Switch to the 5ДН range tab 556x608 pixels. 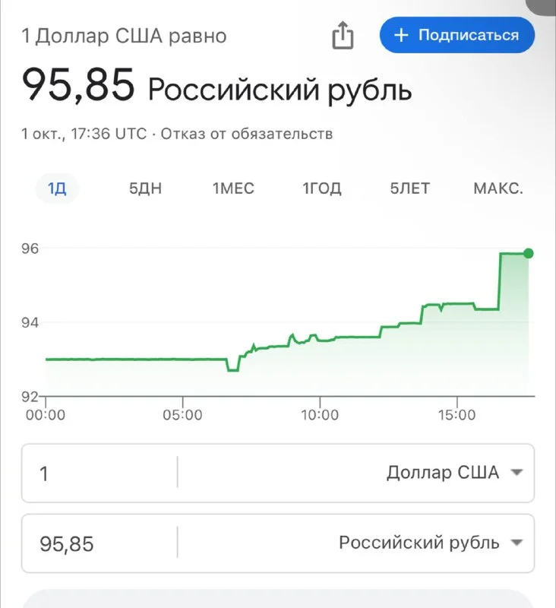click(145, 188)
